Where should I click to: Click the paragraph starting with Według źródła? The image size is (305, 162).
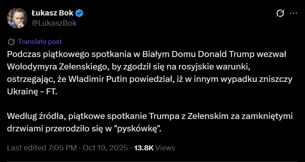tap(144, 122)
